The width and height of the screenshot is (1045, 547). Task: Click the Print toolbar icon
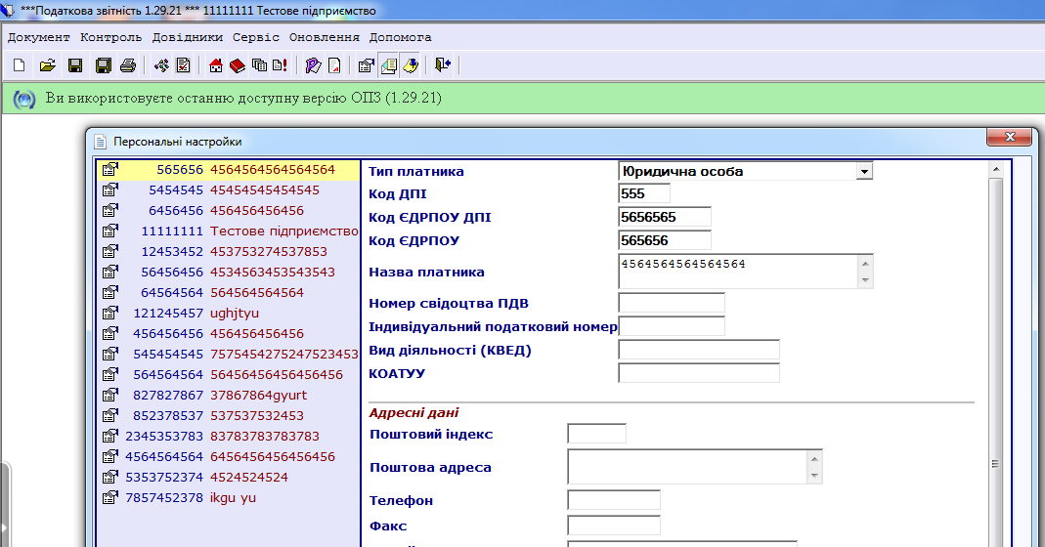tap(127, 65)
